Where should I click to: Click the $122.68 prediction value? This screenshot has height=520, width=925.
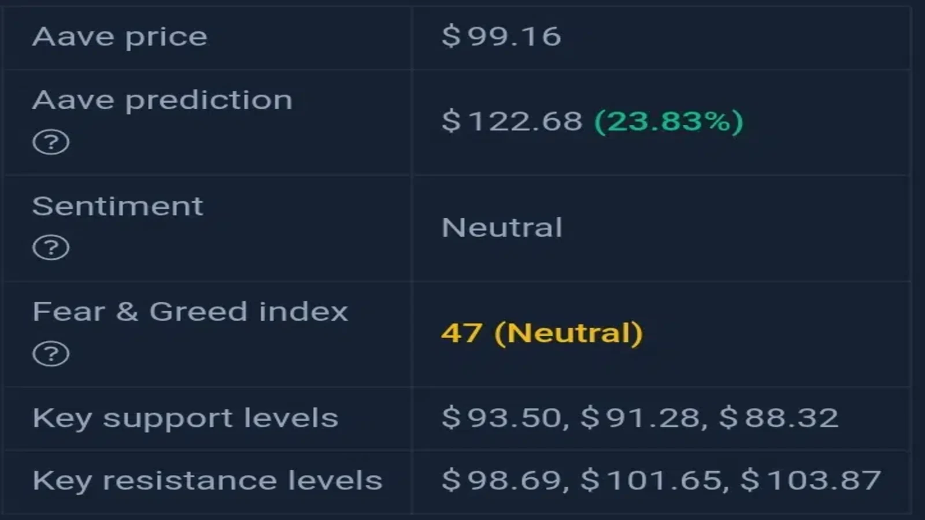point(512,121)
